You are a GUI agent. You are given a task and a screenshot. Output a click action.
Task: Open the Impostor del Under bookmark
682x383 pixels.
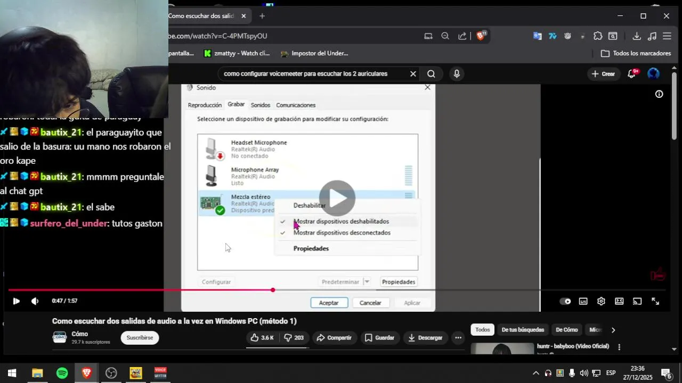pyautogui.click(x=314, y=53)
